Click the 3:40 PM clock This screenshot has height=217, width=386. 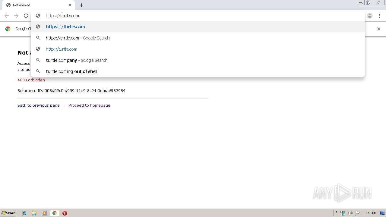(370, 213)
